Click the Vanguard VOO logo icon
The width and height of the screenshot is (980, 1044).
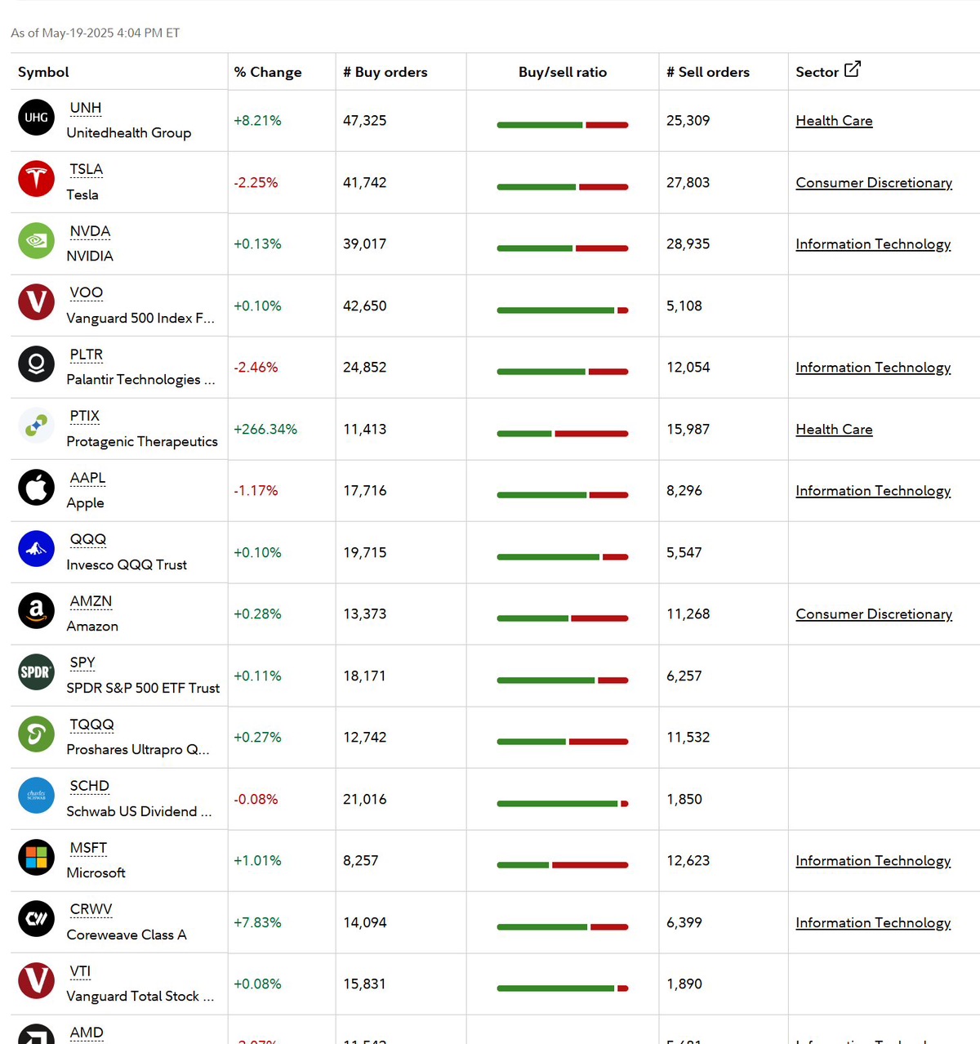click(x=36, y=302)
